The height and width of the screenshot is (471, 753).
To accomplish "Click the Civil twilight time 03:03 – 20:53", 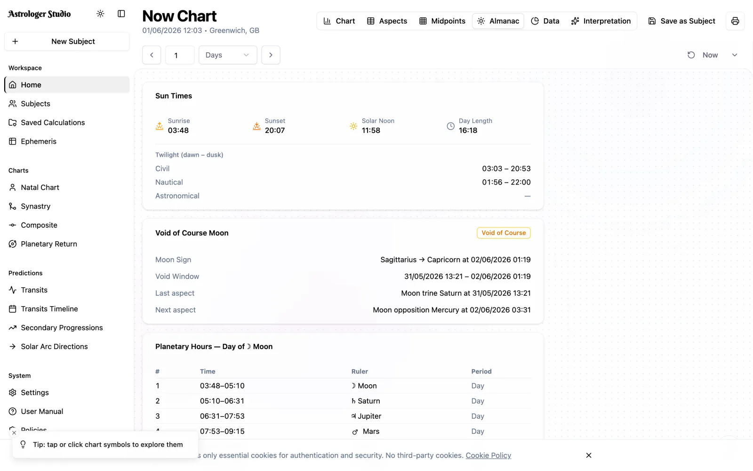I will click(x=506, y=169).
